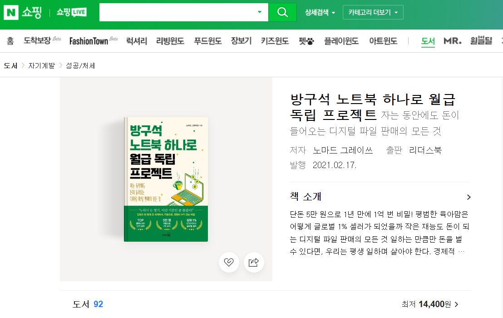The image size is (503, 318).
Task: Click 성공/처세 breadcrumb link
Action: click(x=80, y=66)
